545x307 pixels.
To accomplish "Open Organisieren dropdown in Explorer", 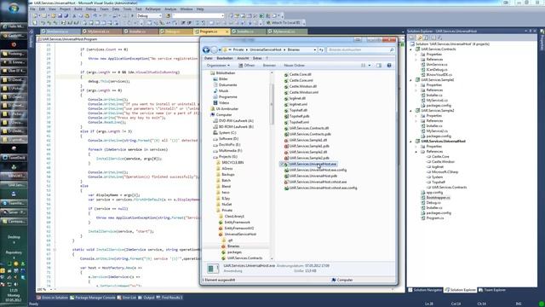I will tap(218, 66).
